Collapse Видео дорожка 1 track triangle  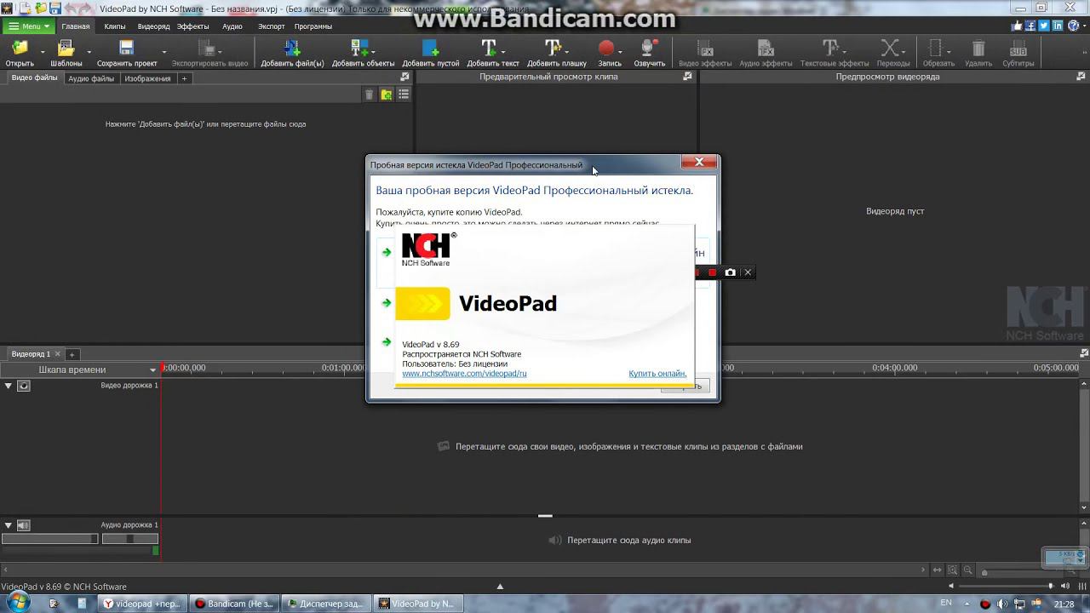coord(9,386)
